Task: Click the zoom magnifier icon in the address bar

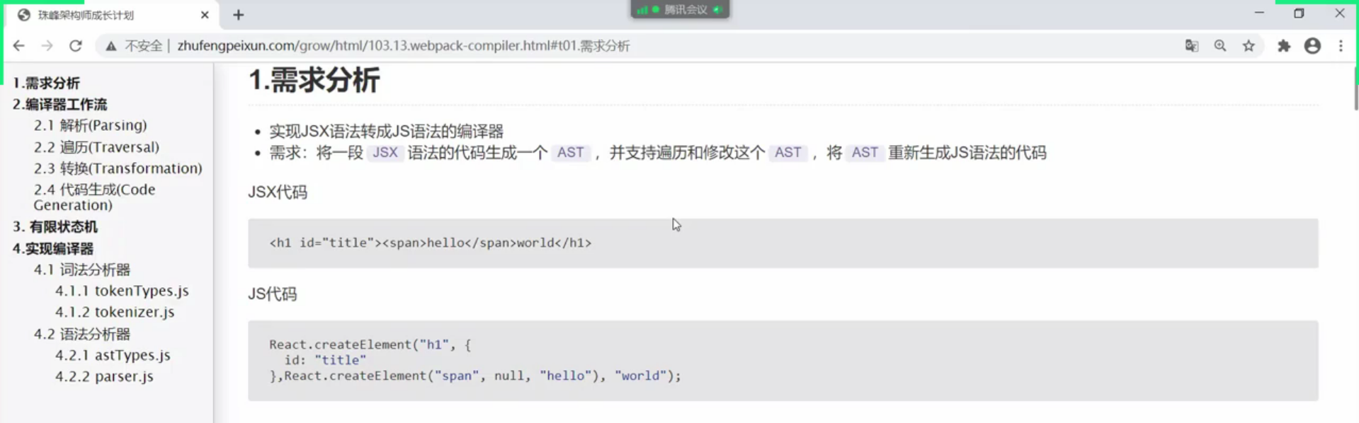Action: pyautogui.click(x=1220, y=46)
